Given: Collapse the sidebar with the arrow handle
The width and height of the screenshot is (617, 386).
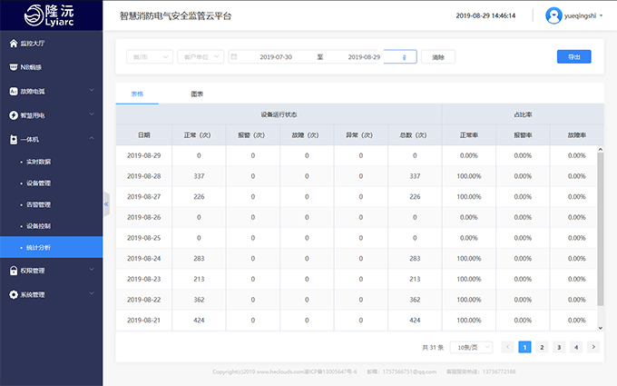Looking at the screenshot, I should point(106,203).
